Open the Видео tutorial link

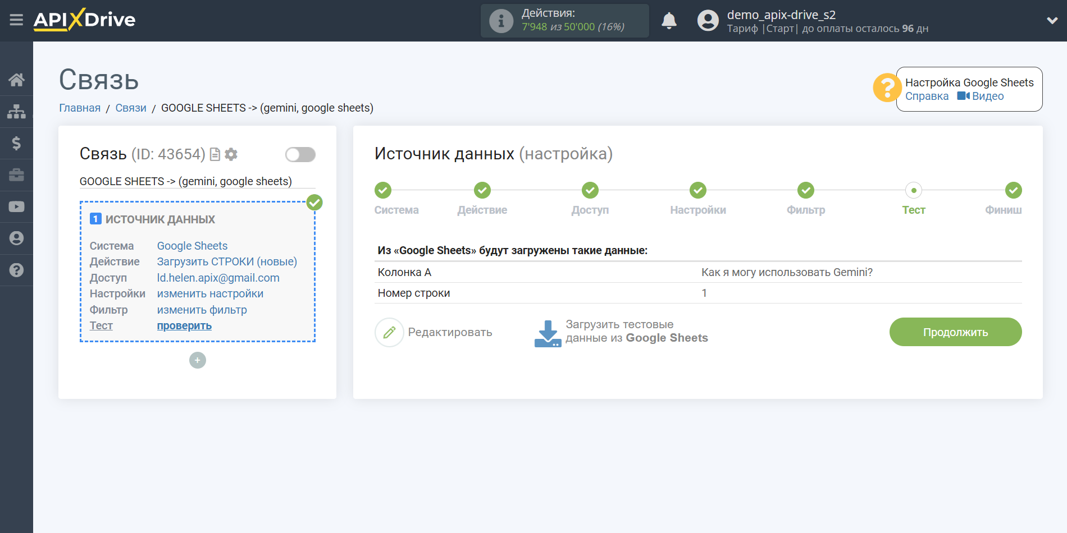[x=981, y=97]
